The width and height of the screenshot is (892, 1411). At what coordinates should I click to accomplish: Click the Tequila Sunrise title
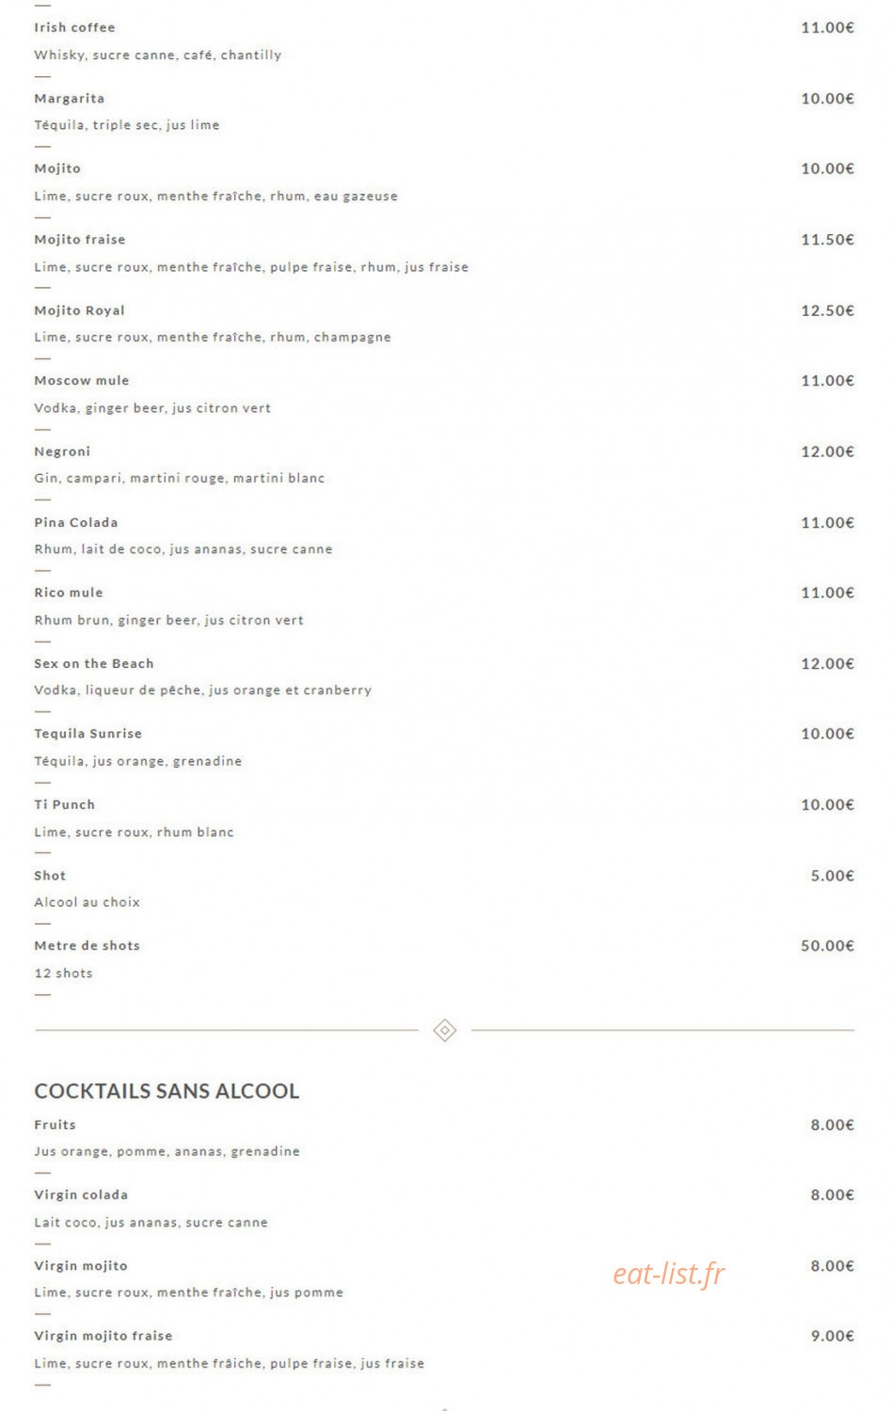coord(88,734)
